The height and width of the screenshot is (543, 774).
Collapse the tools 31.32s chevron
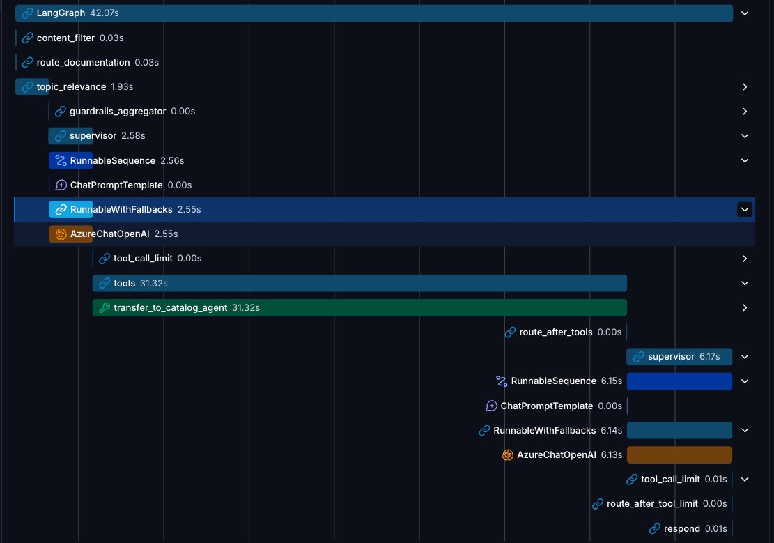pyautogui.click(x=745, y=283)
